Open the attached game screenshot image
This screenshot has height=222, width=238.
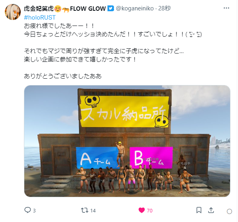[x=127, y=141]
